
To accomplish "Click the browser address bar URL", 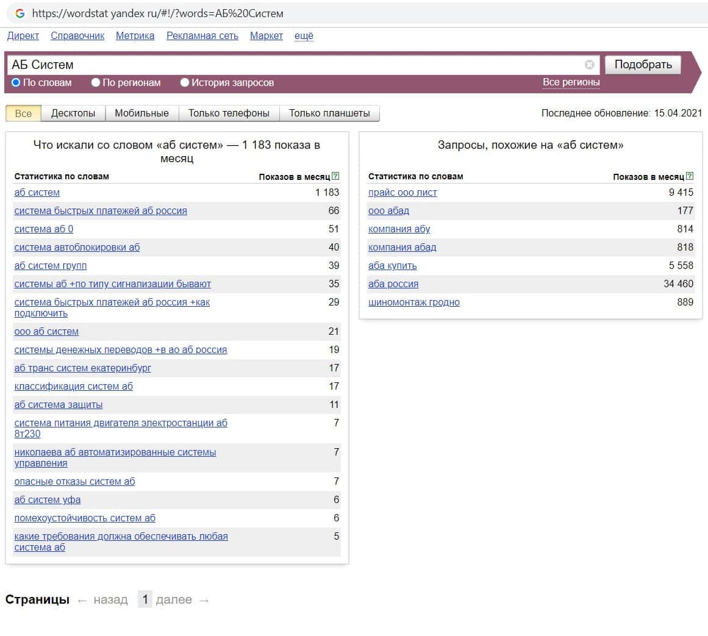I will click(x=157, y=13).
